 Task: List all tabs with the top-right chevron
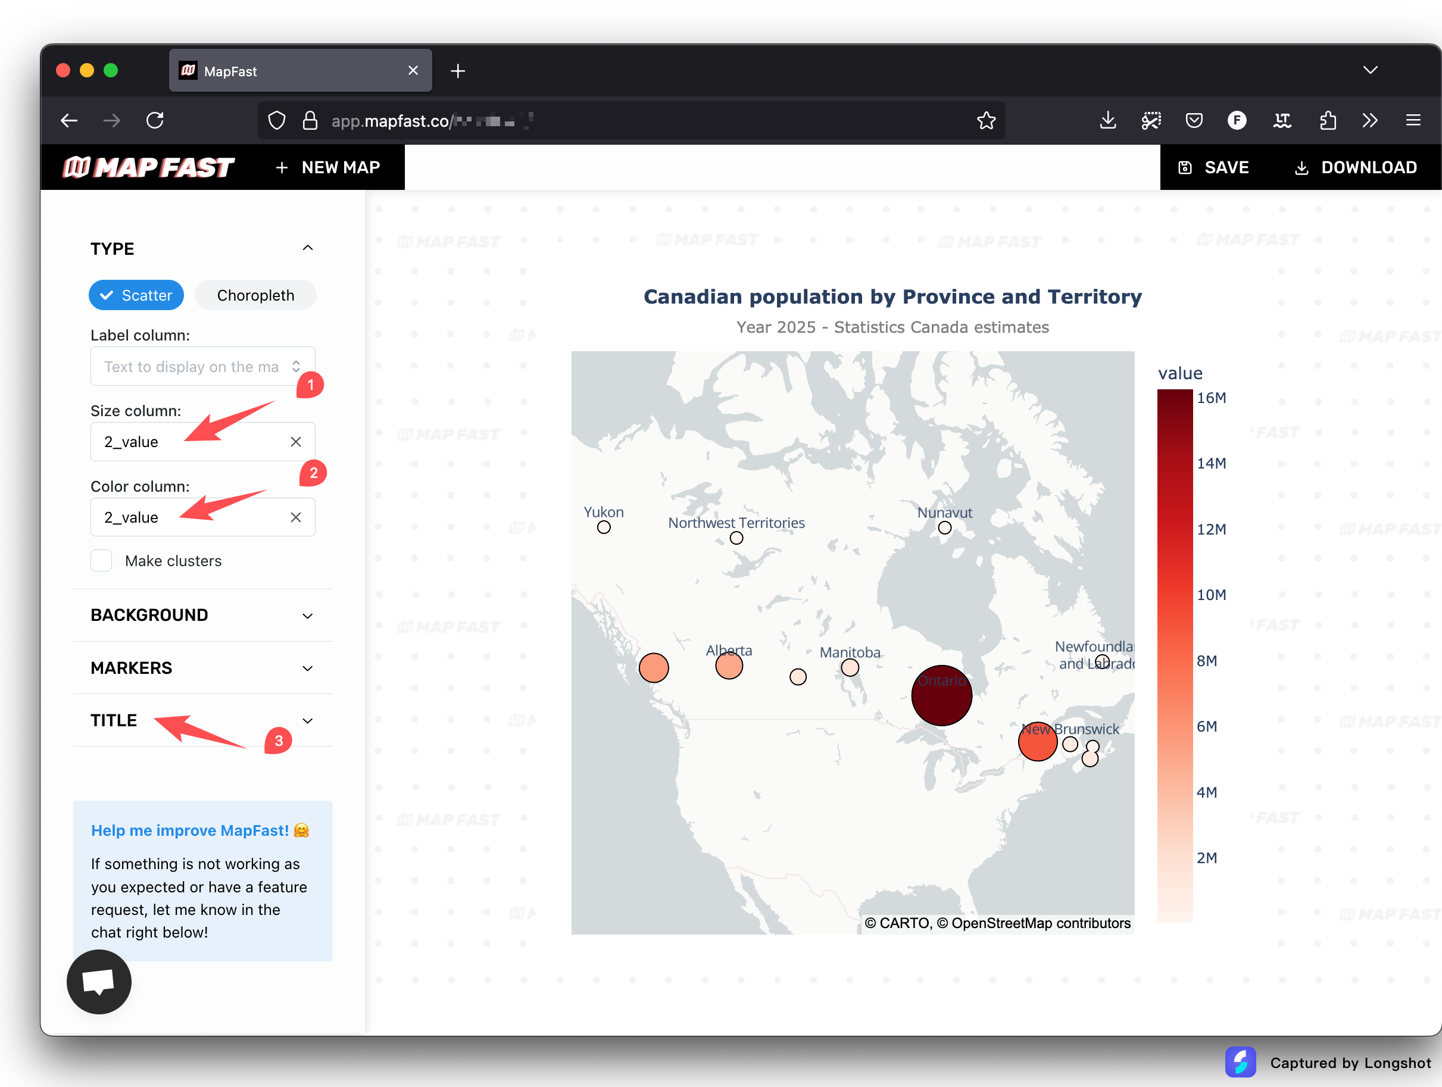(x=1371, y=70)
